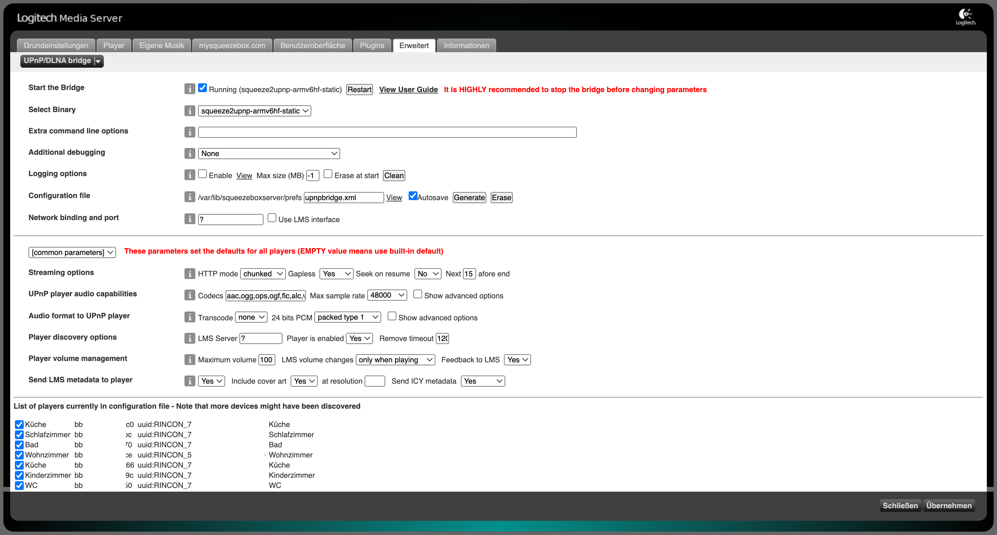Viewport: 997px width, 535px height.
Task: Click info icon for Additional debugging
Action: pos(190,153)
